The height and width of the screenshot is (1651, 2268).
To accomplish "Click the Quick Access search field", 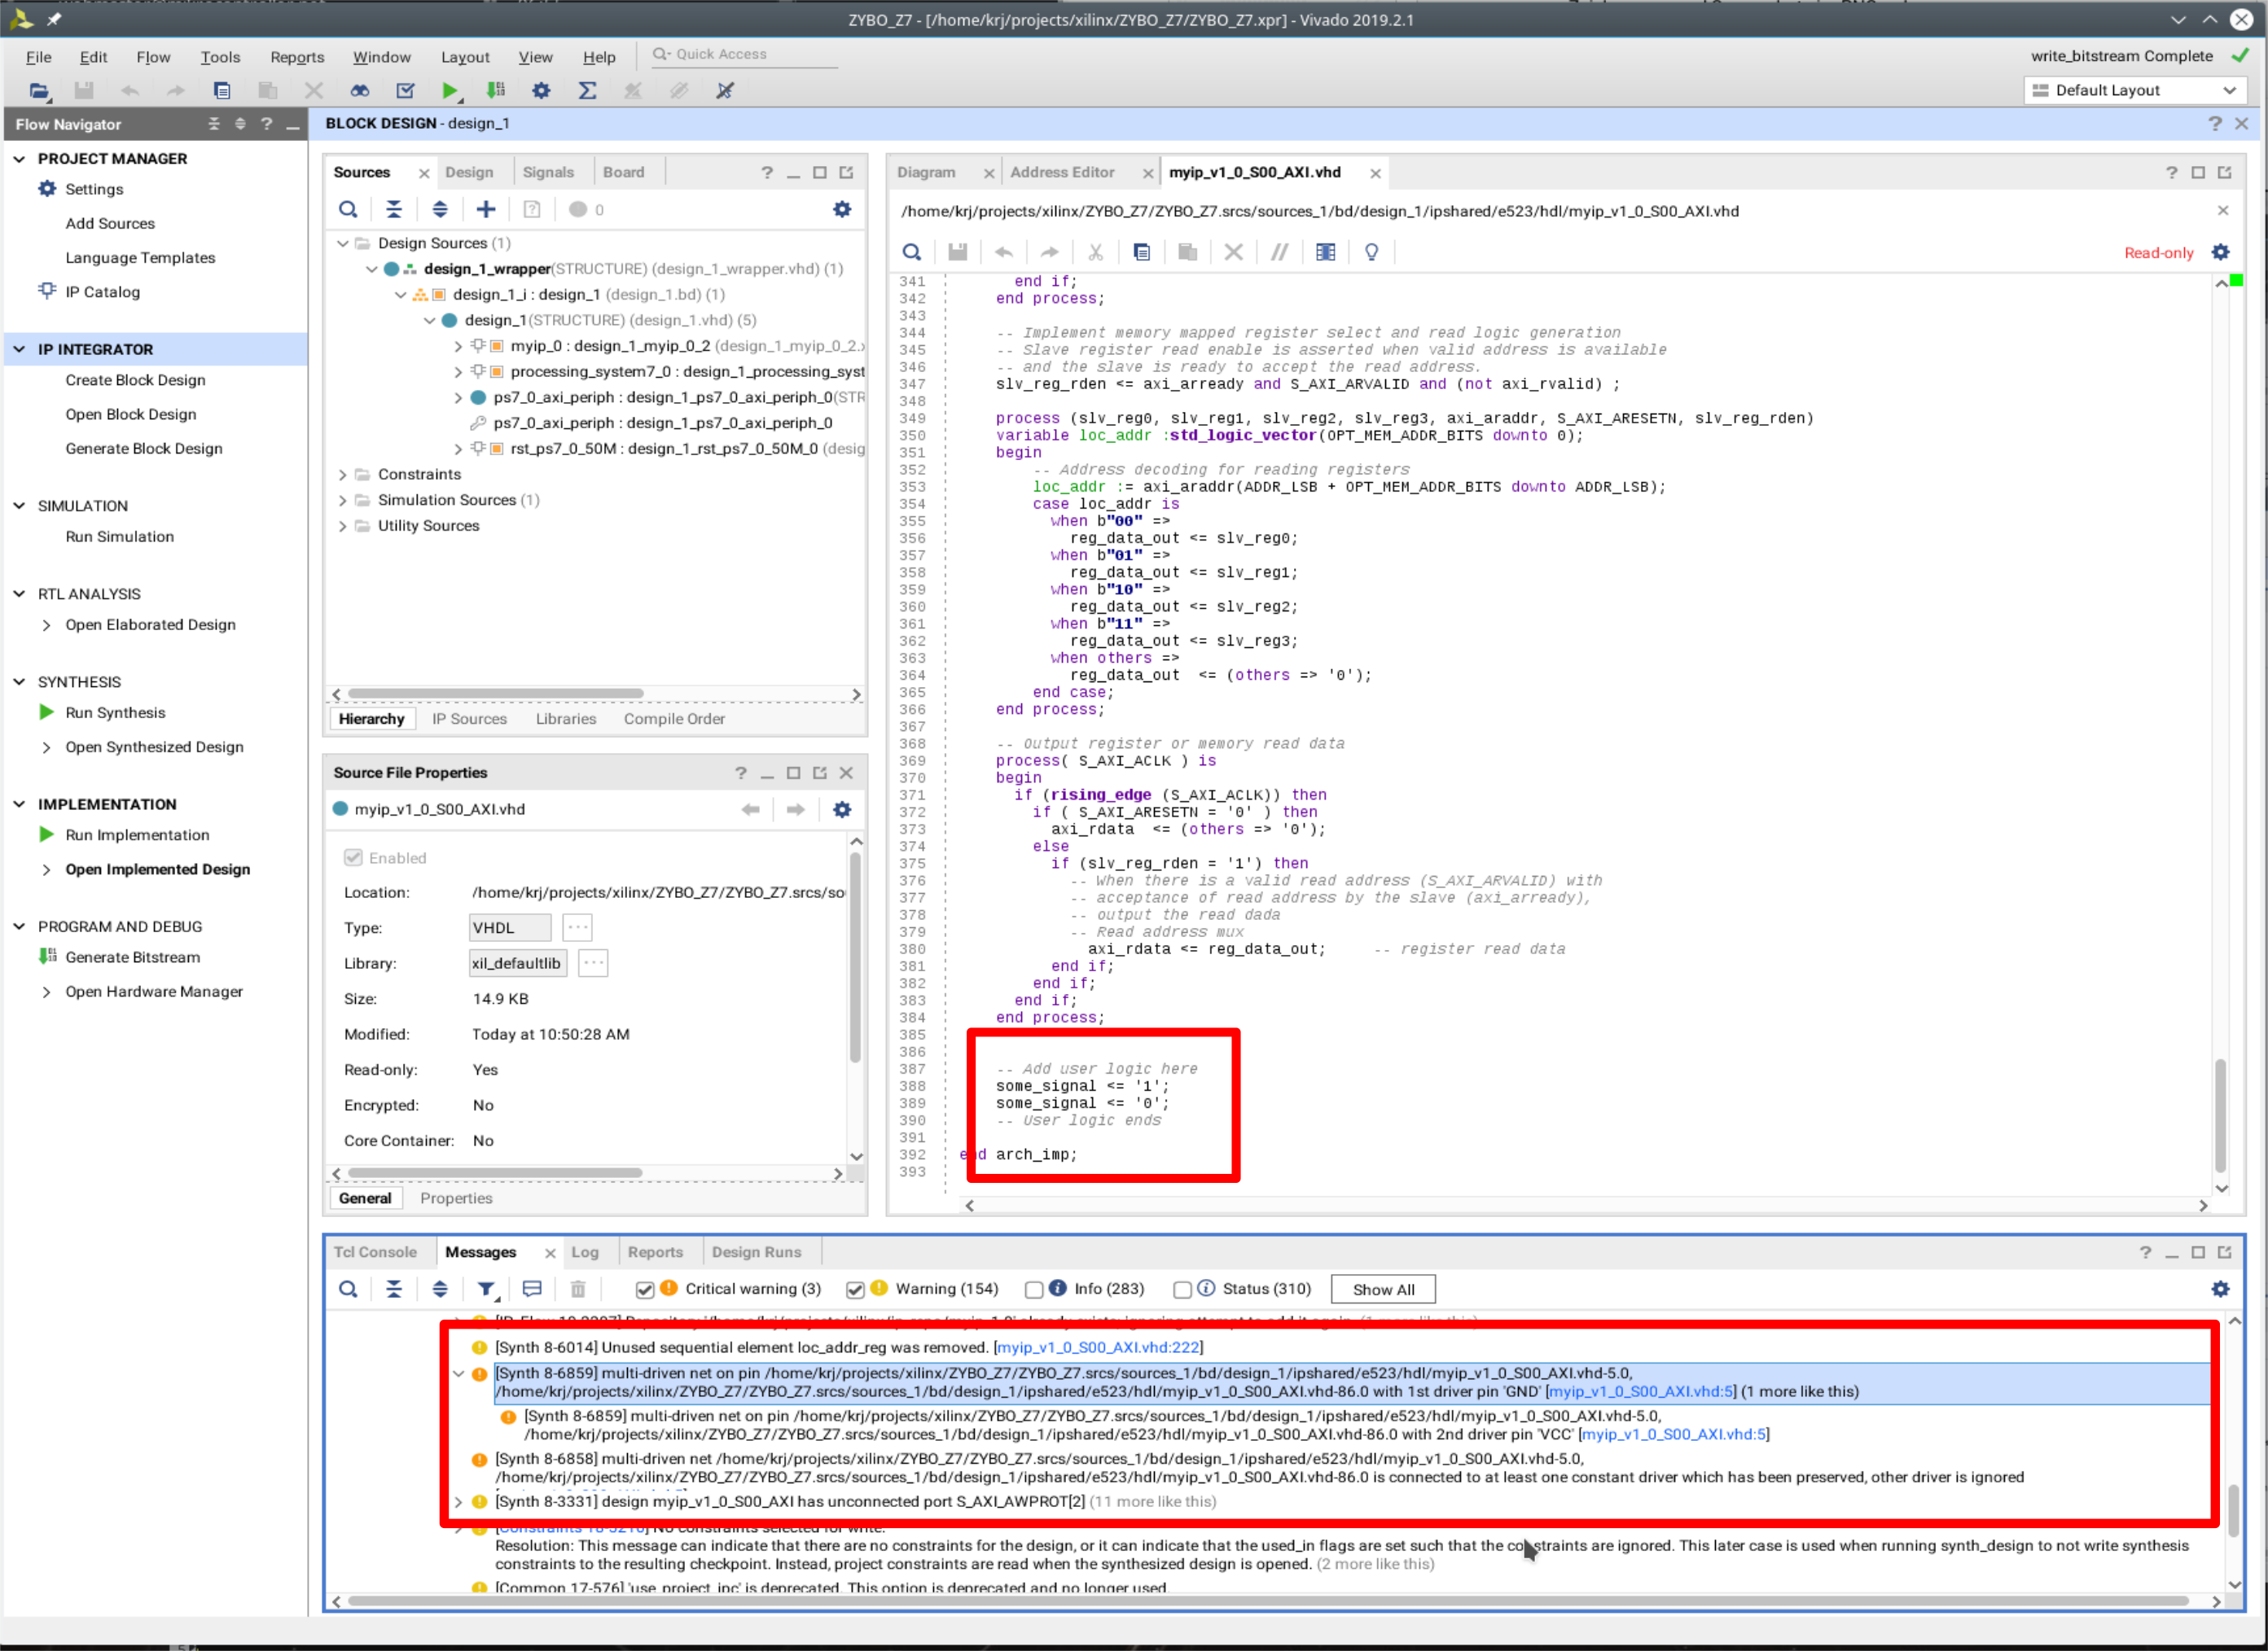I will tap(745, 55).
